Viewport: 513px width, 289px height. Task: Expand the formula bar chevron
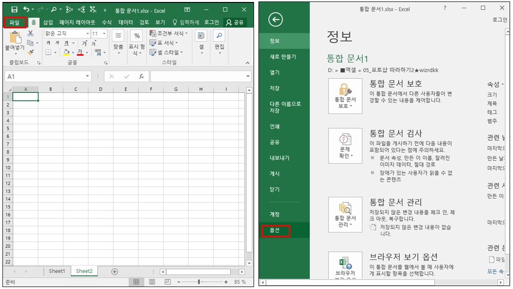[248, 76]
